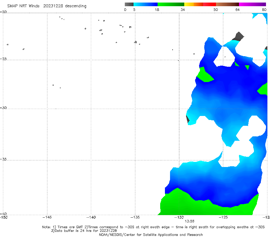Click the colorbar label '5'
The width and height of the screenshot is (270, 237).
pos(134,9)
